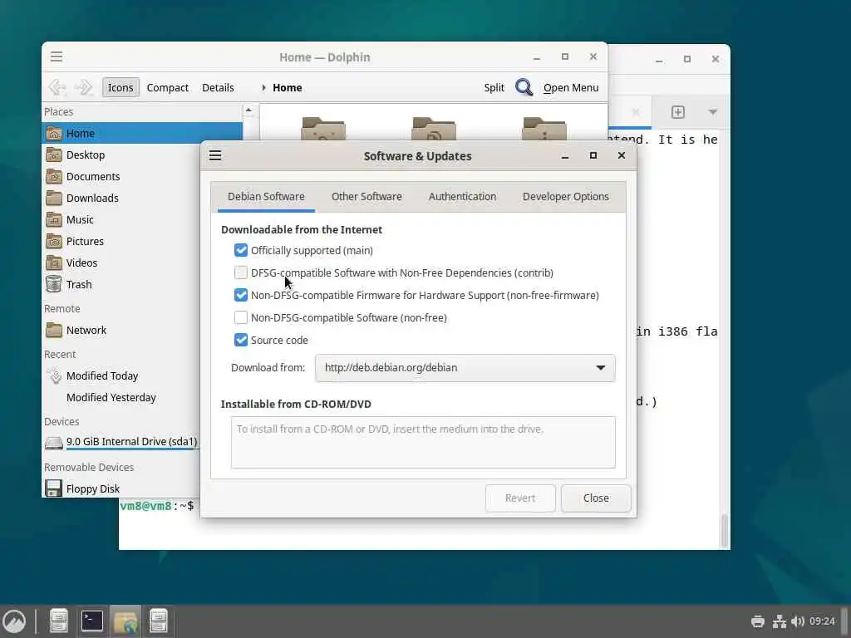Expand terminal tab list dropdown arrow
851x638 pixels.
click(x=712, y=112)
